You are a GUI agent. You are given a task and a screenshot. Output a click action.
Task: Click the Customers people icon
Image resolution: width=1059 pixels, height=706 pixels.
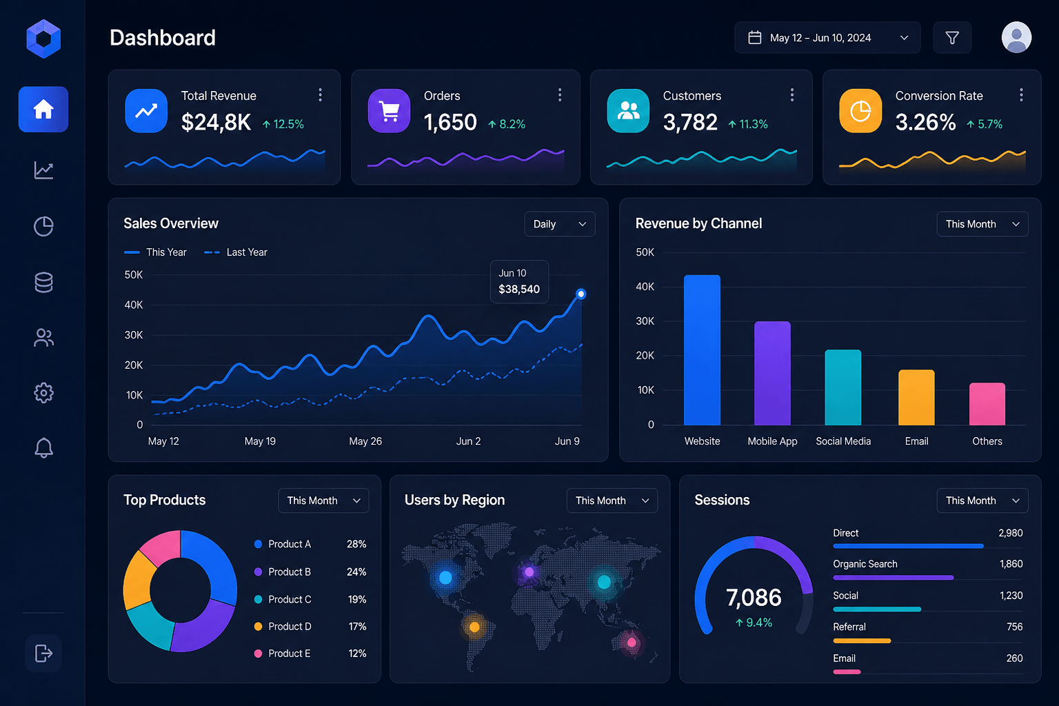(x=628, y=110)
